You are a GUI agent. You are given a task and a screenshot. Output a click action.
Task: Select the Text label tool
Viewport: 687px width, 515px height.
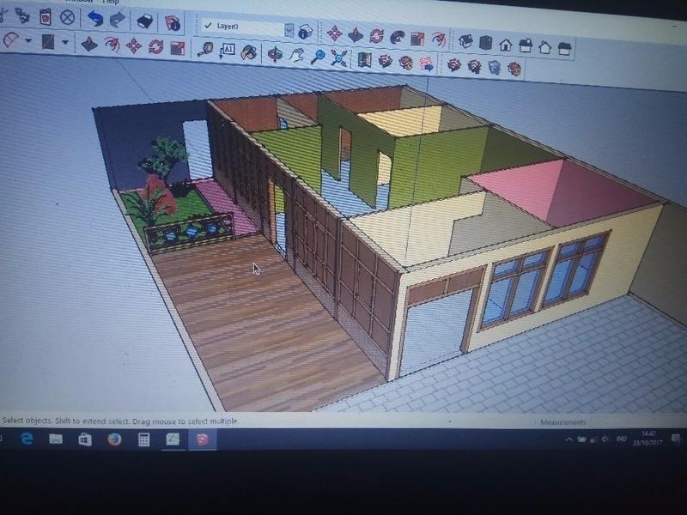[x=228, y=51]
